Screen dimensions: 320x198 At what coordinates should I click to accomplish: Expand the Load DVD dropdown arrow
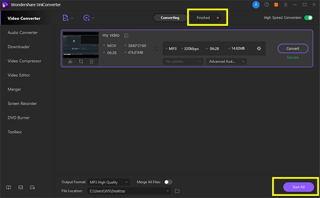pyautogui.click(x=93, y=18)
